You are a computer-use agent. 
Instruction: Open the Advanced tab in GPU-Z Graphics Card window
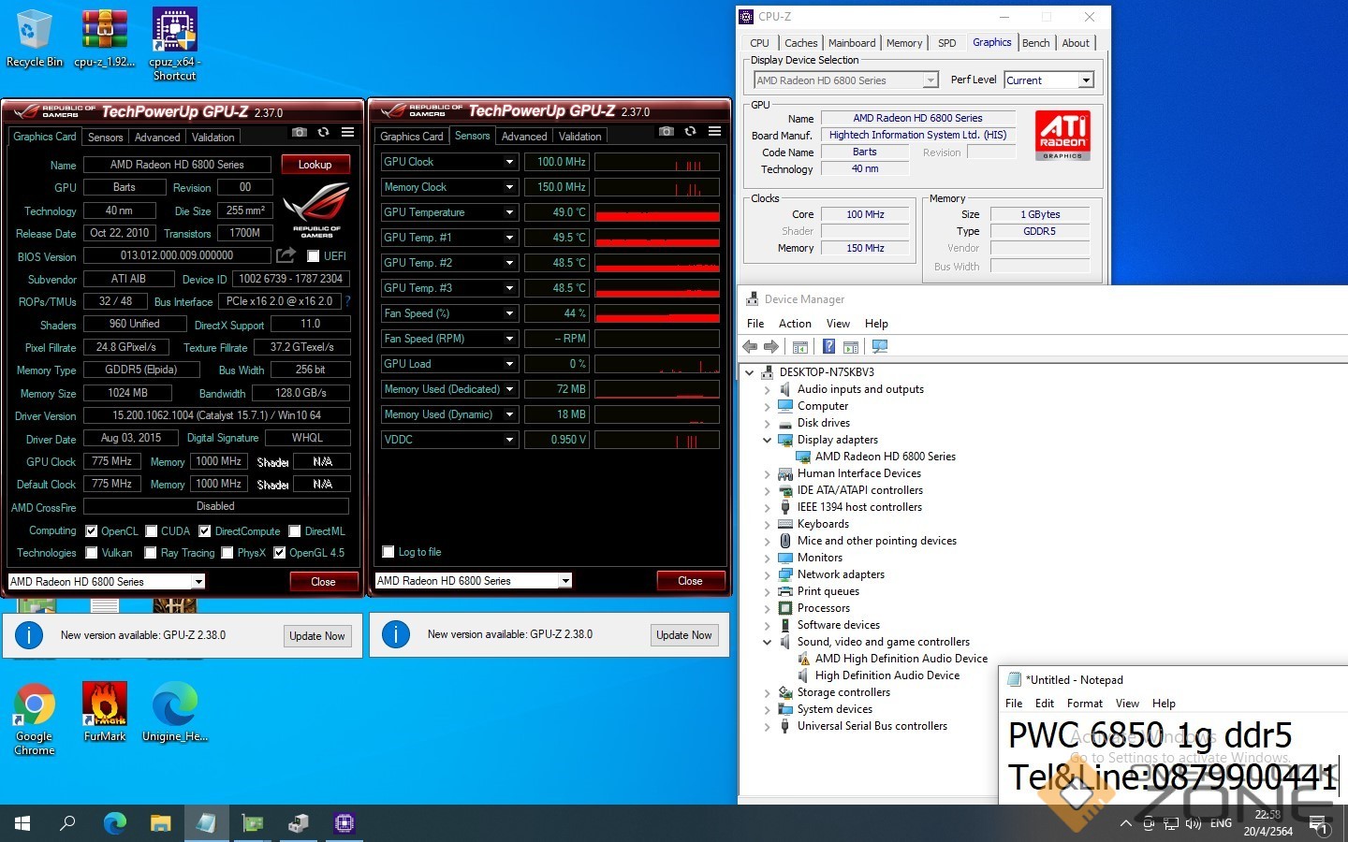[157, 138]
